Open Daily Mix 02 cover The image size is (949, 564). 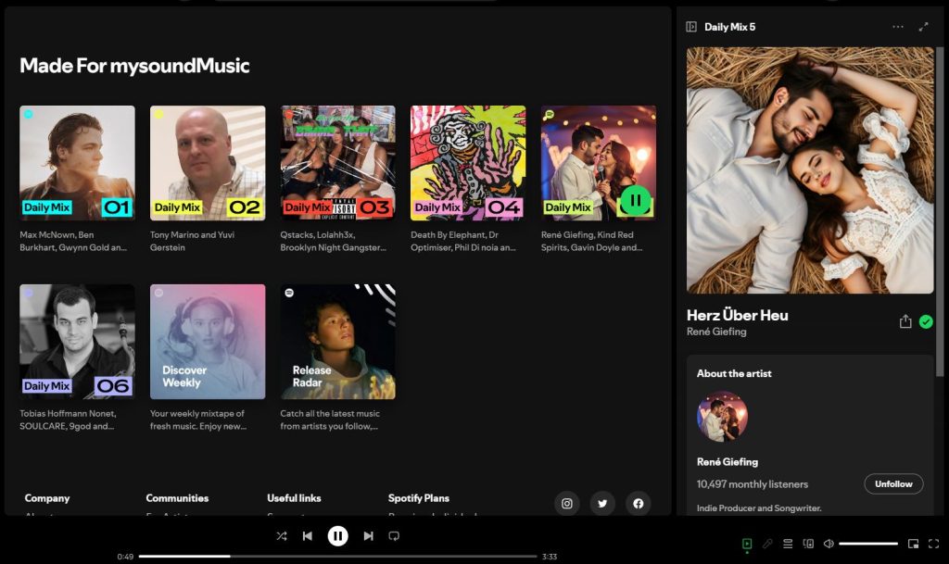[x=208, y=163]
